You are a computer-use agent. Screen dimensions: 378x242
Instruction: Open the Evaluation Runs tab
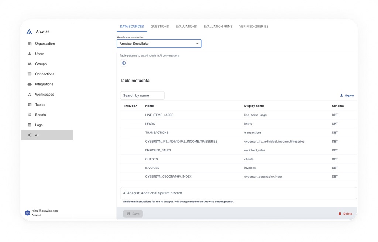pyautogui.click(x=218, y=27)
